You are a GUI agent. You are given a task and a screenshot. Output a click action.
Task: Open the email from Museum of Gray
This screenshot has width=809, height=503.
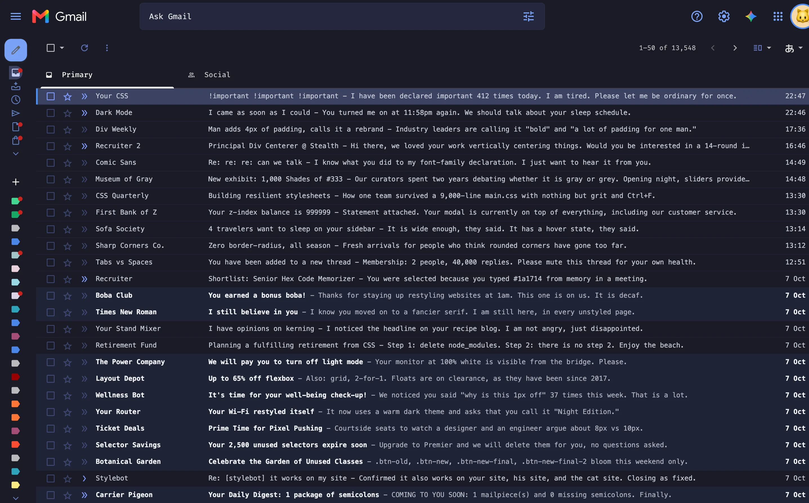coord(422,179)
